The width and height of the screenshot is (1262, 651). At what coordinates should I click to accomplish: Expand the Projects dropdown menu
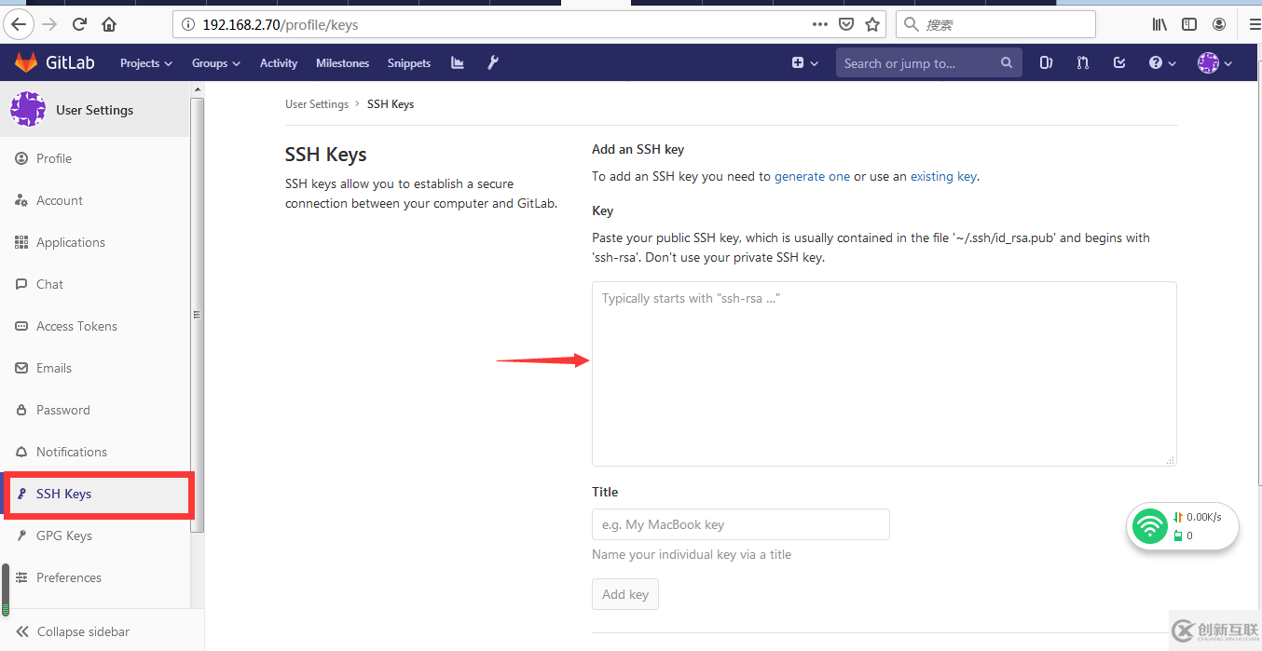145,63
